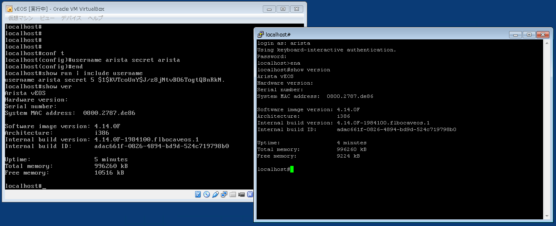Minimize the vEOS VirtualBox window

269,9
